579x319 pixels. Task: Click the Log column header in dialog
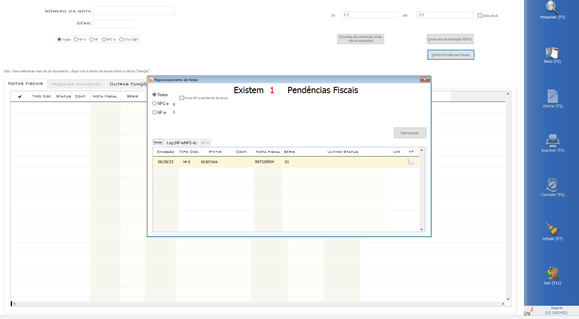[x=396, y=152]
